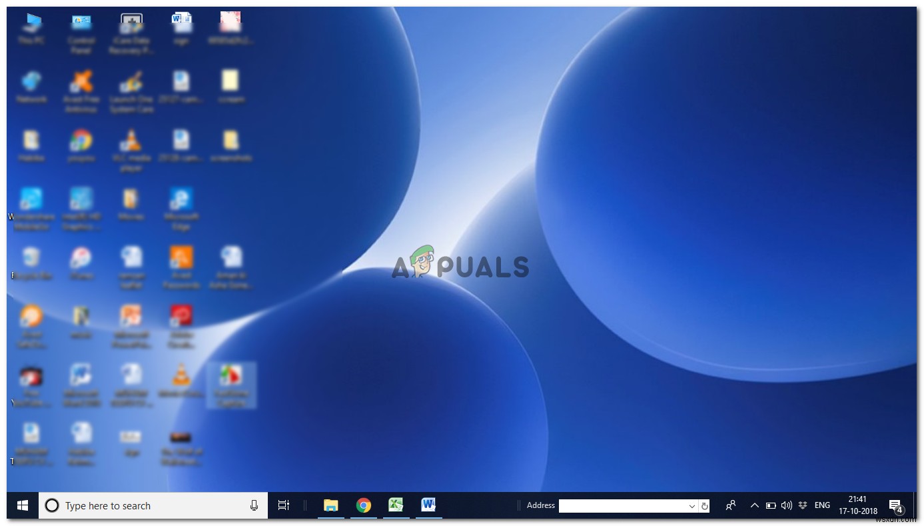Open the Action Center notifications panel
924x526 pixels.
[894, 505]
